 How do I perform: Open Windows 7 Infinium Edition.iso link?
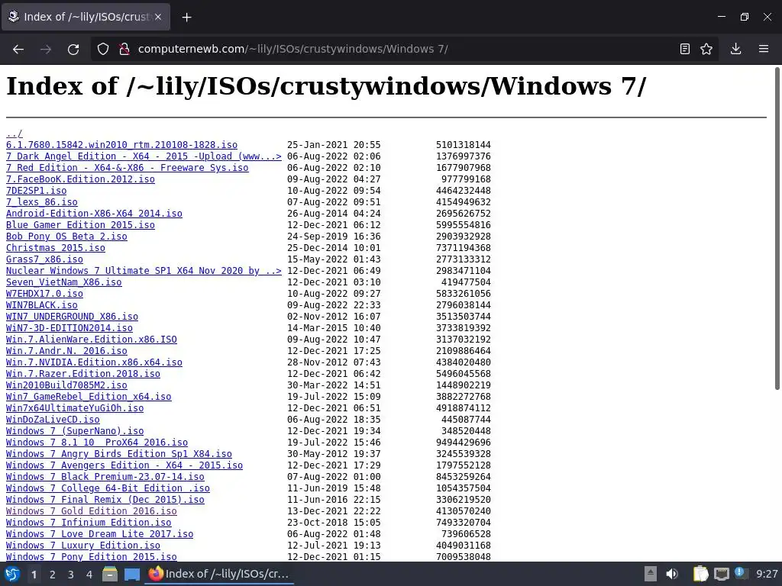[89, 523]
